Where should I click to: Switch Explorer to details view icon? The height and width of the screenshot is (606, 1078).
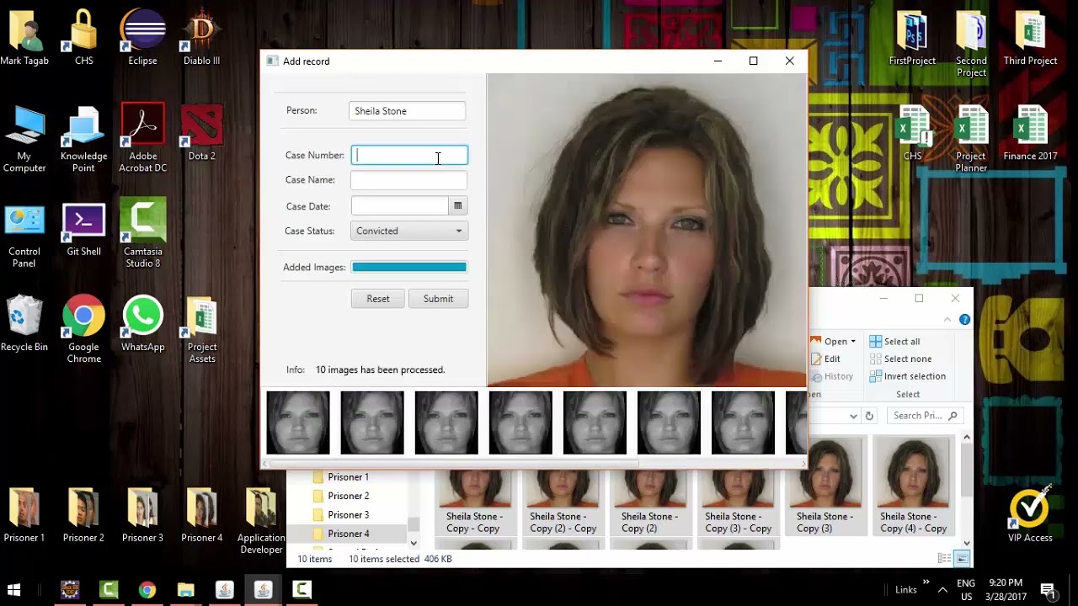coord(945,558)
